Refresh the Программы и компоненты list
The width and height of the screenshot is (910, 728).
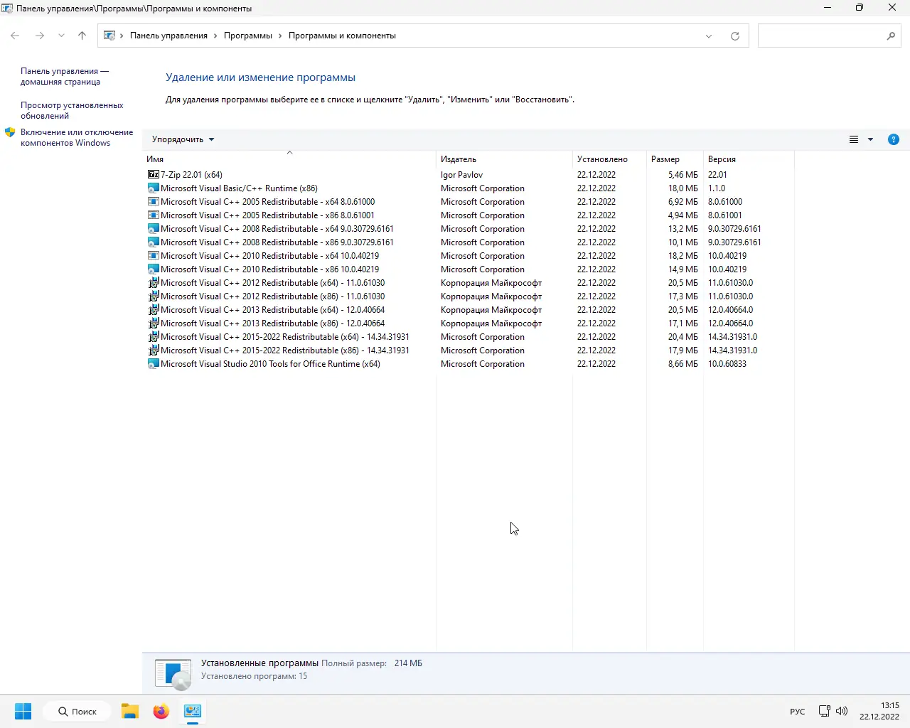click(735, 36)
